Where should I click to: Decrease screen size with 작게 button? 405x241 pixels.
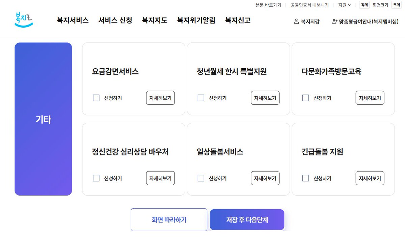(364, 5)
